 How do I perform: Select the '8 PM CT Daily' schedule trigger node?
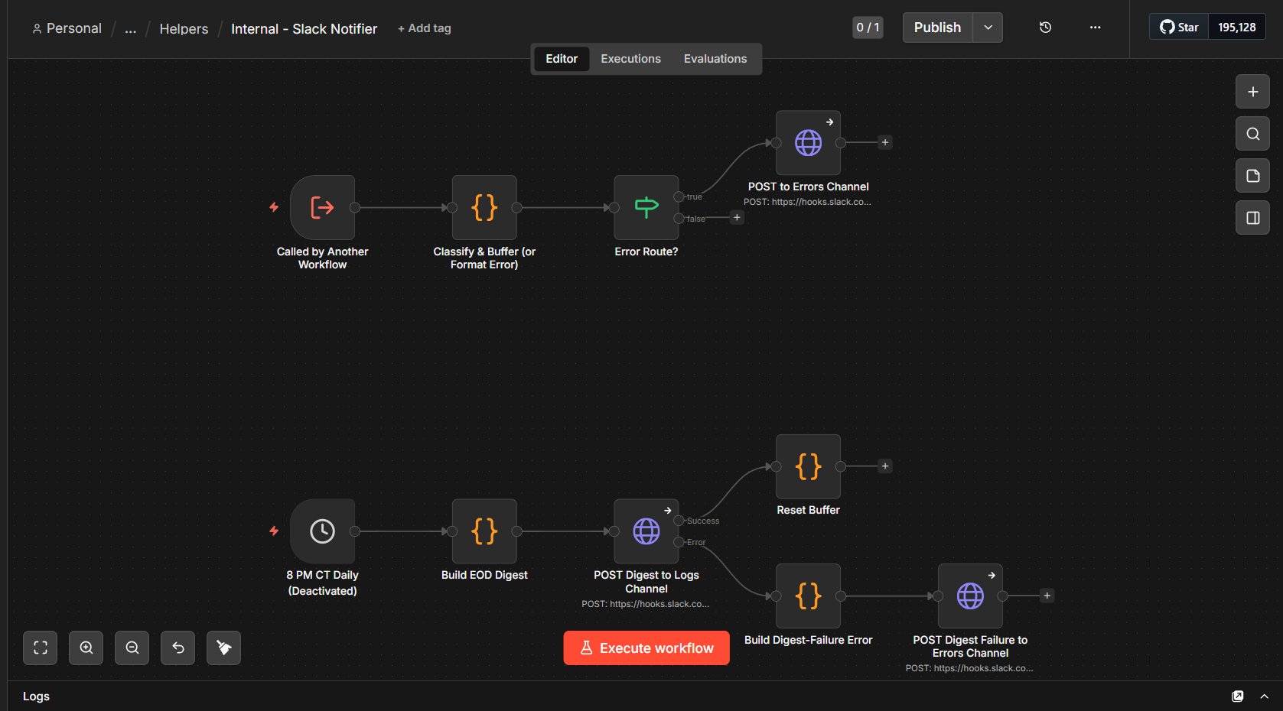tap(322, 531)
